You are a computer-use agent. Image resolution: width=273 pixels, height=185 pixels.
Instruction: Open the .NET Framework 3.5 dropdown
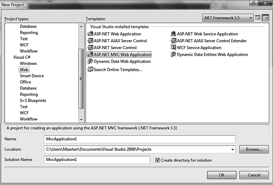click(x=228, y=18)
